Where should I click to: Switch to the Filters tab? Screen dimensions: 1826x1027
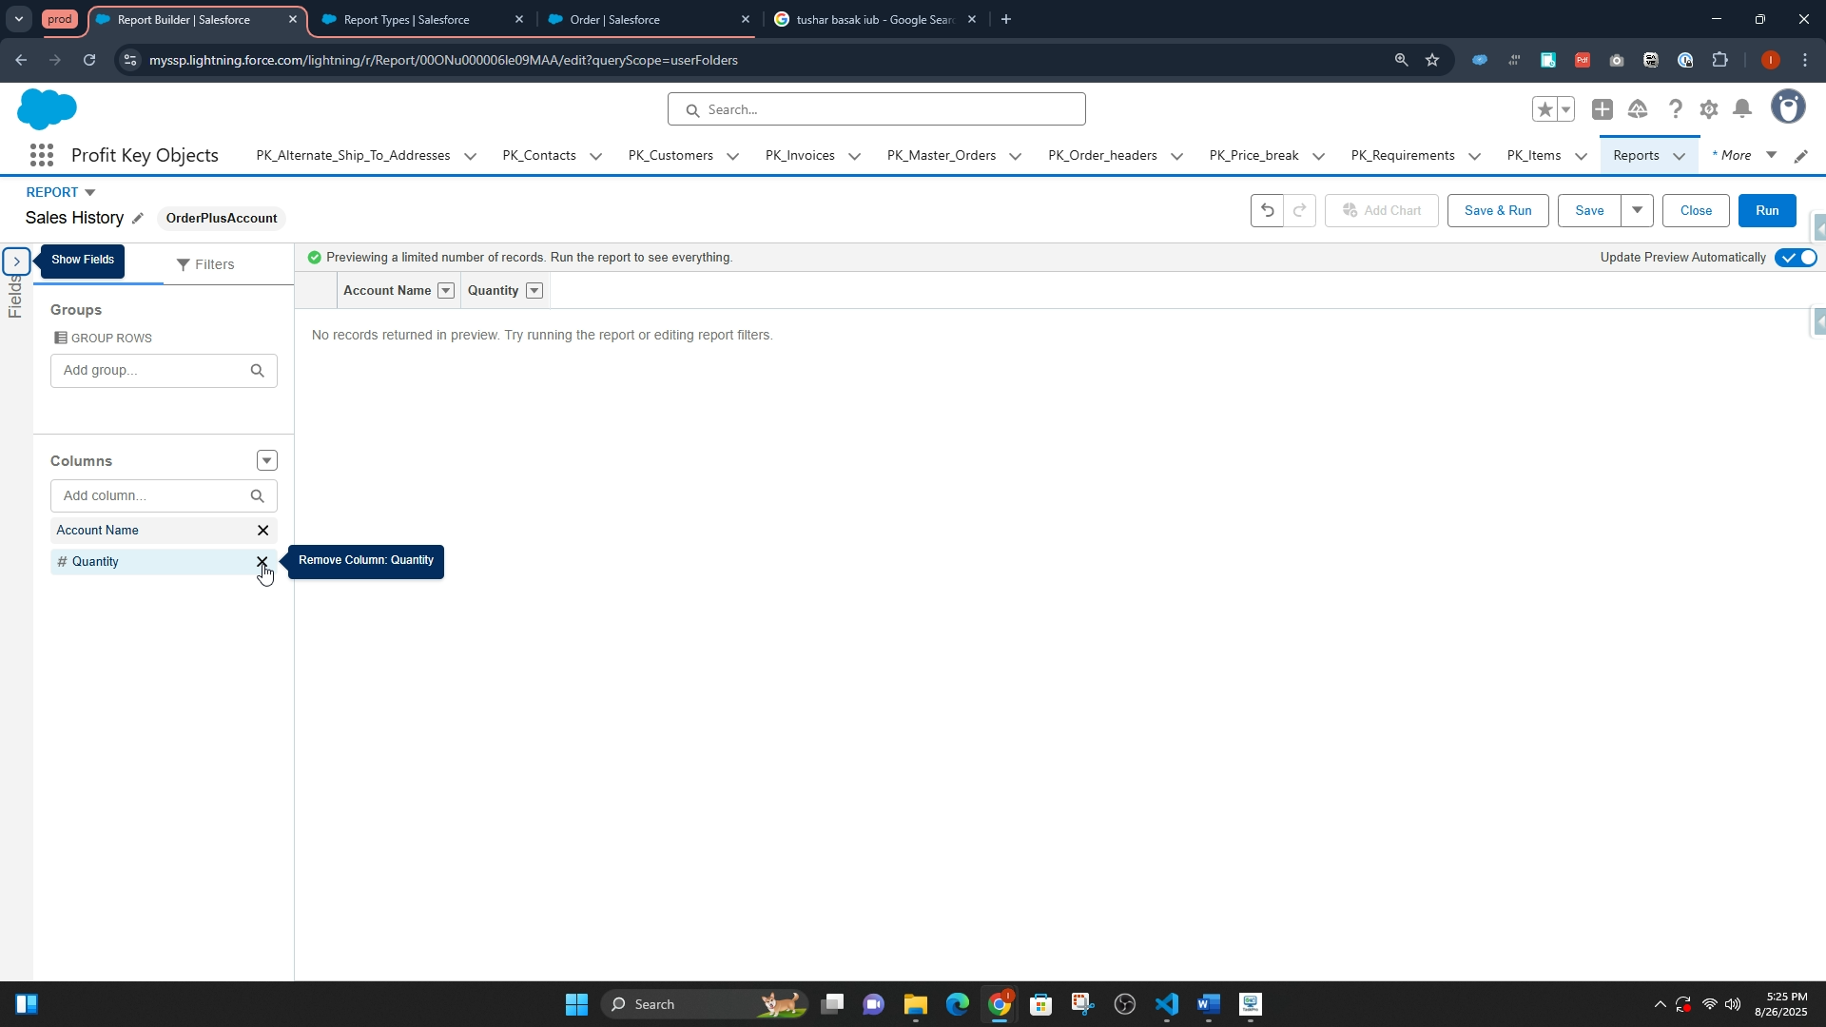click(205, 264)
